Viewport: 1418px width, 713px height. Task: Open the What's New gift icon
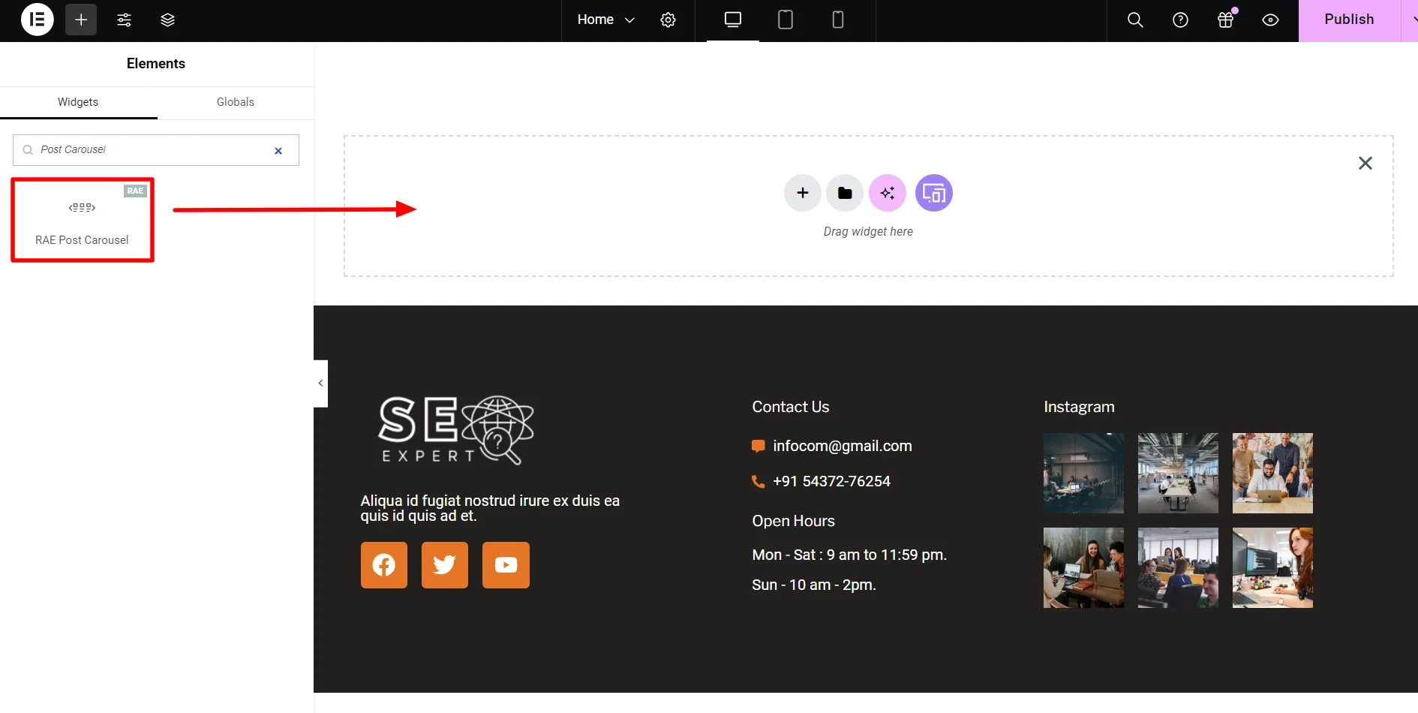pos(1225,20)
